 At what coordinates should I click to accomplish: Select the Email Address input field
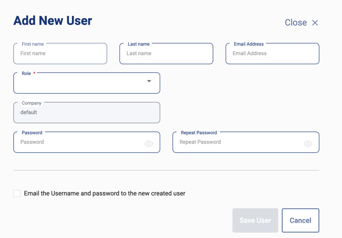[x=272, y=54]
